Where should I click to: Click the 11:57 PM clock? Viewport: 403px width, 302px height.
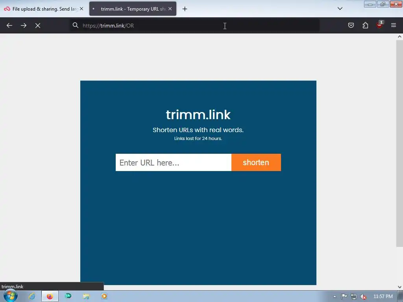pyautogui.click(x=383, y=296)
